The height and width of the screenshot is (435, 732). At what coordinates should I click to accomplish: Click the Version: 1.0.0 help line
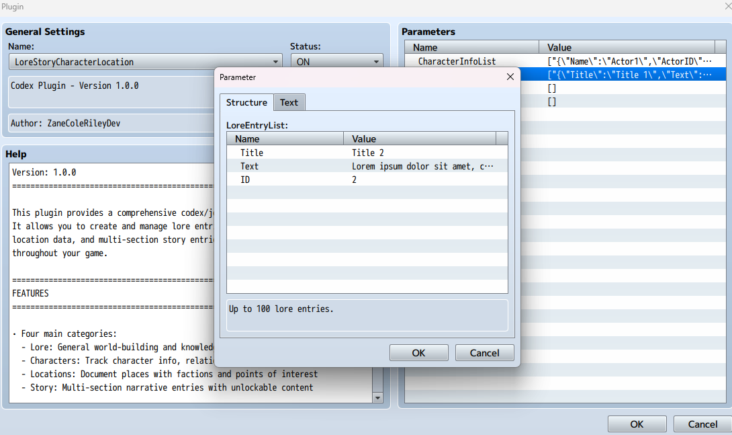44,172
